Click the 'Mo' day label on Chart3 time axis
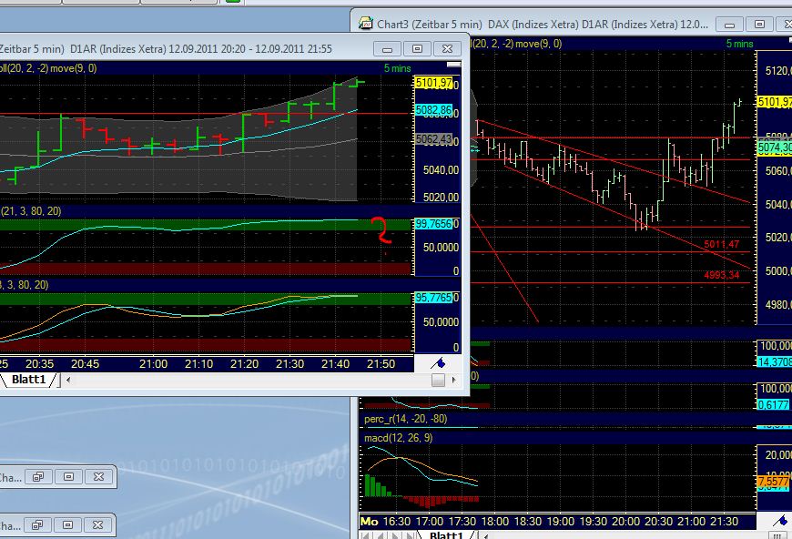Image resolution: width=792 pixels, height=539 pixels. point(370,522)
